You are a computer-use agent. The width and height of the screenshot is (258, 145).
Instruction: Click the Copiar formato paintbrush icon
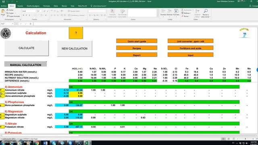point(7,16)
